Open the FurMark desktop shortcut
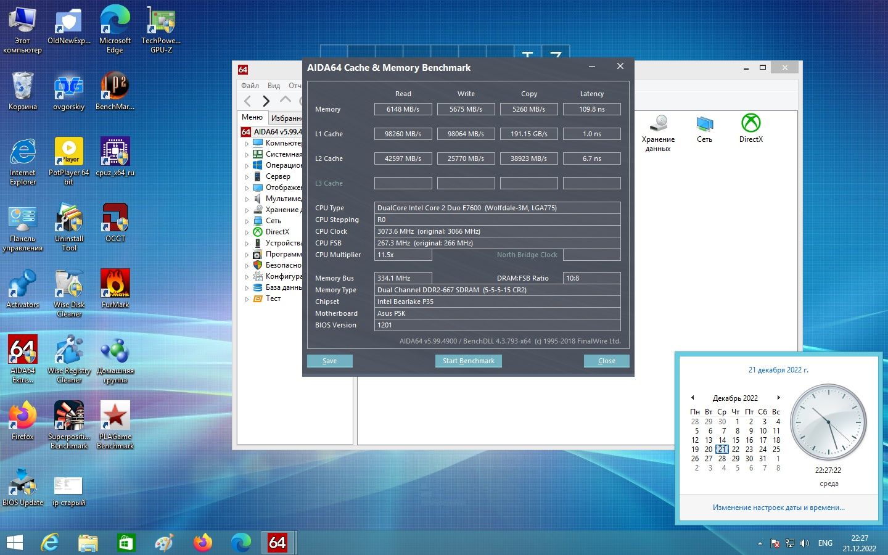This screenshot has height=555, width=888. (115, 289)
